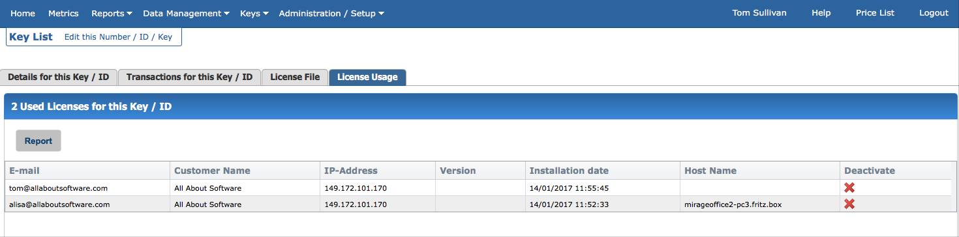Expand the Reports dropdown menu
Screen dimensions: 959x237
[112, 13]
